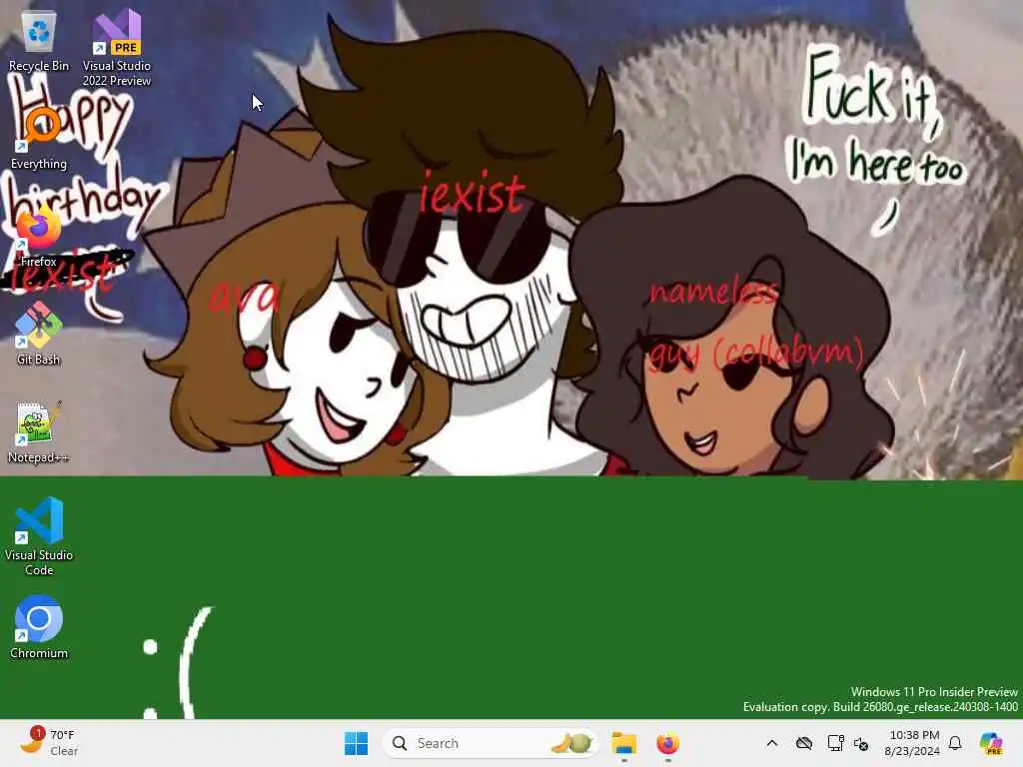Click the taskbar Search box
1023x767 pixels.
pyautogui.click(x=490, y=743)
